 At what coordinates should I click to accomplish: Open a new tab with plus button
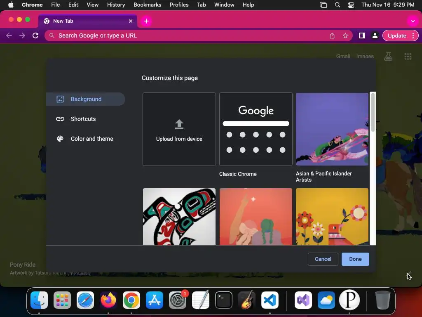[146, 21]
